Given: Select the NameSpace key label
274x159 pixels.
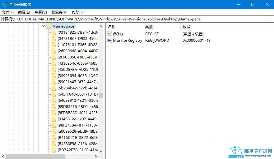Looking at the screenshot, I should (63, 26).
